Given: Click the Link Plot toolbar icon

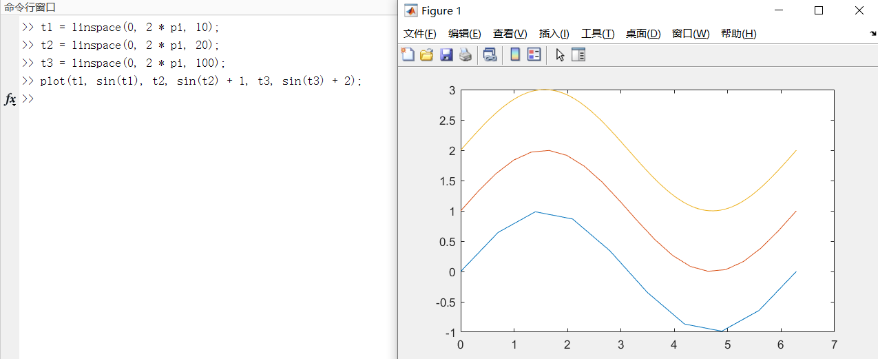Looking at the screenshot, I should tap(490, 54).
